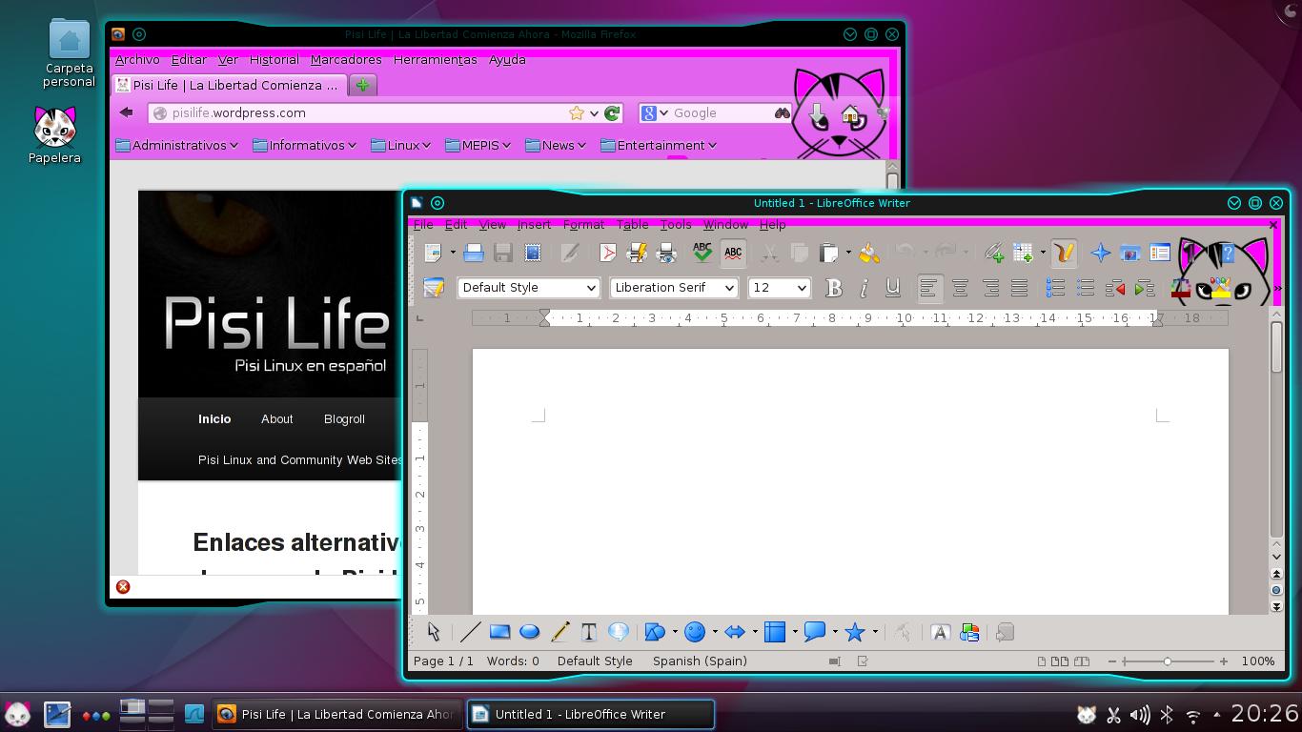Image resolution: width=1302 pixels, height=732 pixels.
Task: Open Firefox Historial menu
Action: [x=274, y=59]
